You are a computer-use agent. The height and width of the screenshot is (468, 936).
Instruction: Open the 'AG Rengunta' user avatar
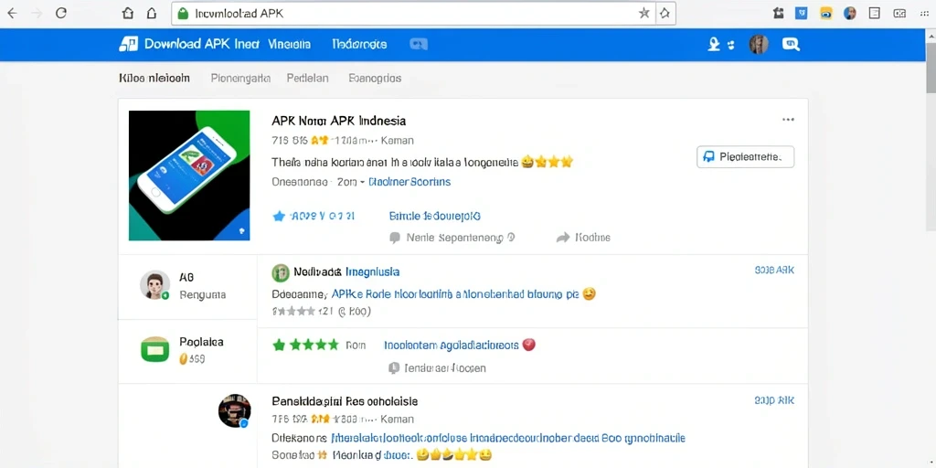tap(154, 285)
